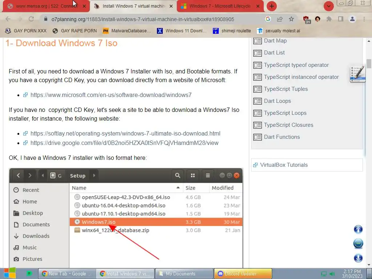Click the TypeScript typeof operator article icon

pyautogui.click(x=258, y=65)
